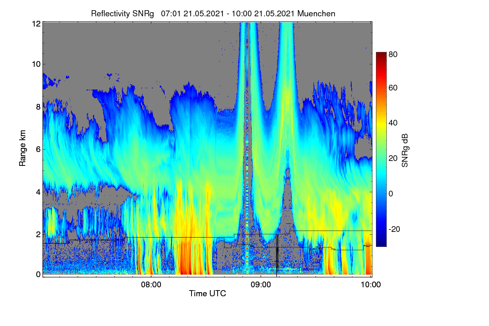
Task: Click the 0 km range tick label
Action: pos(38,274)
